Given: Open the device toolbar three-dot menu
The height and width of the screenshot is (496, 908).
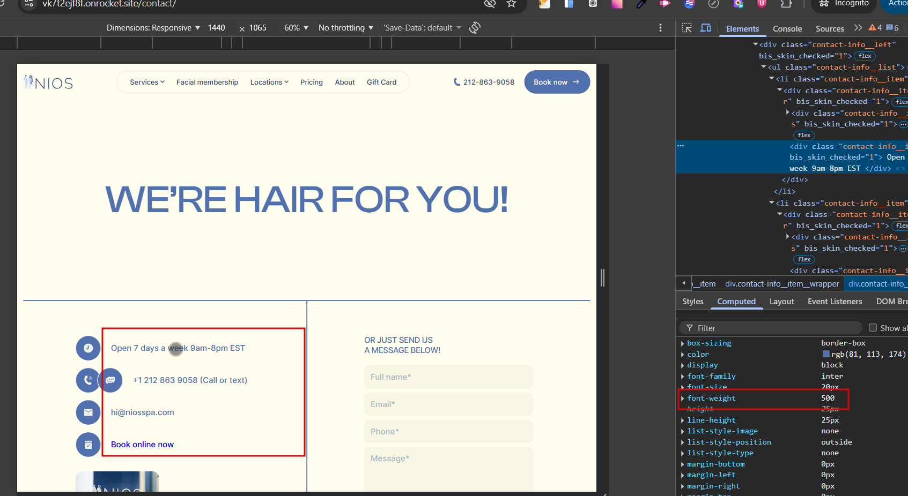Looking at the screenshot, I should tap(660, 28).
